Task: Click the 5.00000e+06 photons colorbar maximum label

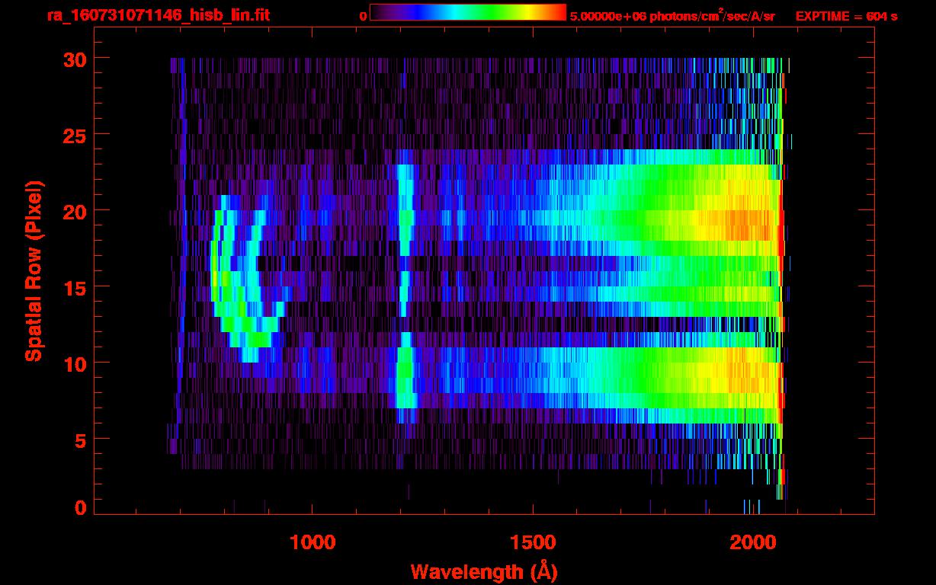Action: click(x=672, y=16)
